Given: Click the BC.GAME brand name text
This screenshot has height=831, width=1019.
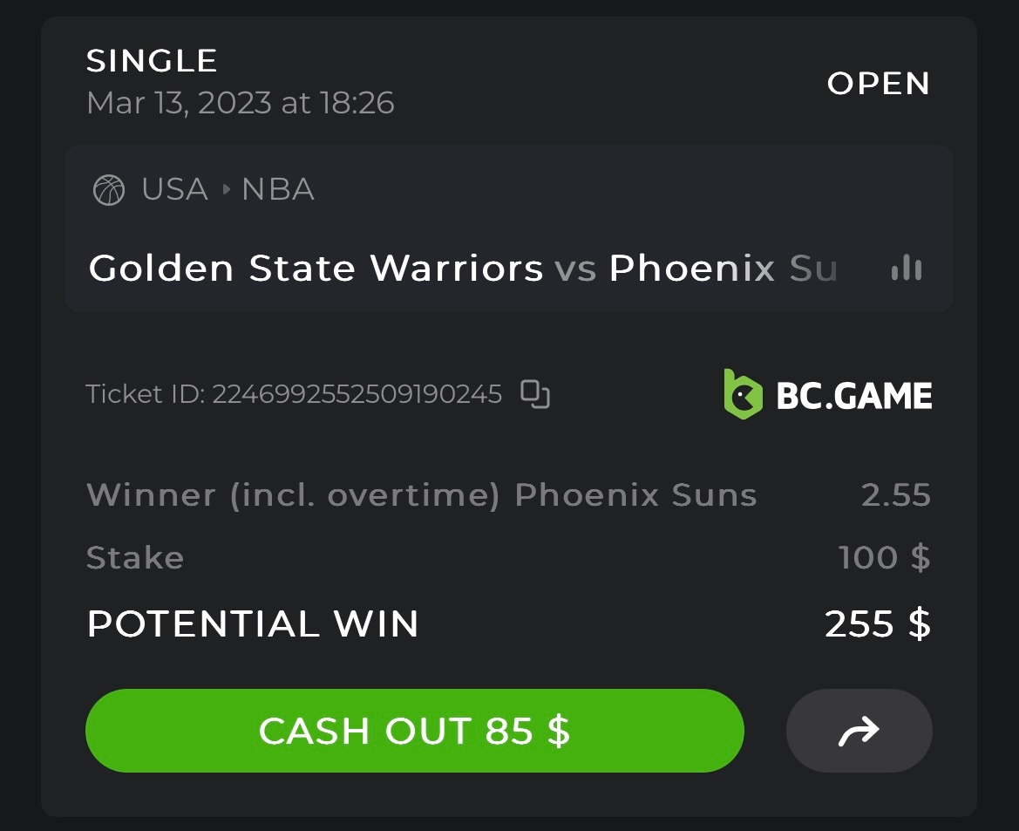Looking at the screenshot, I should [854, 396].
